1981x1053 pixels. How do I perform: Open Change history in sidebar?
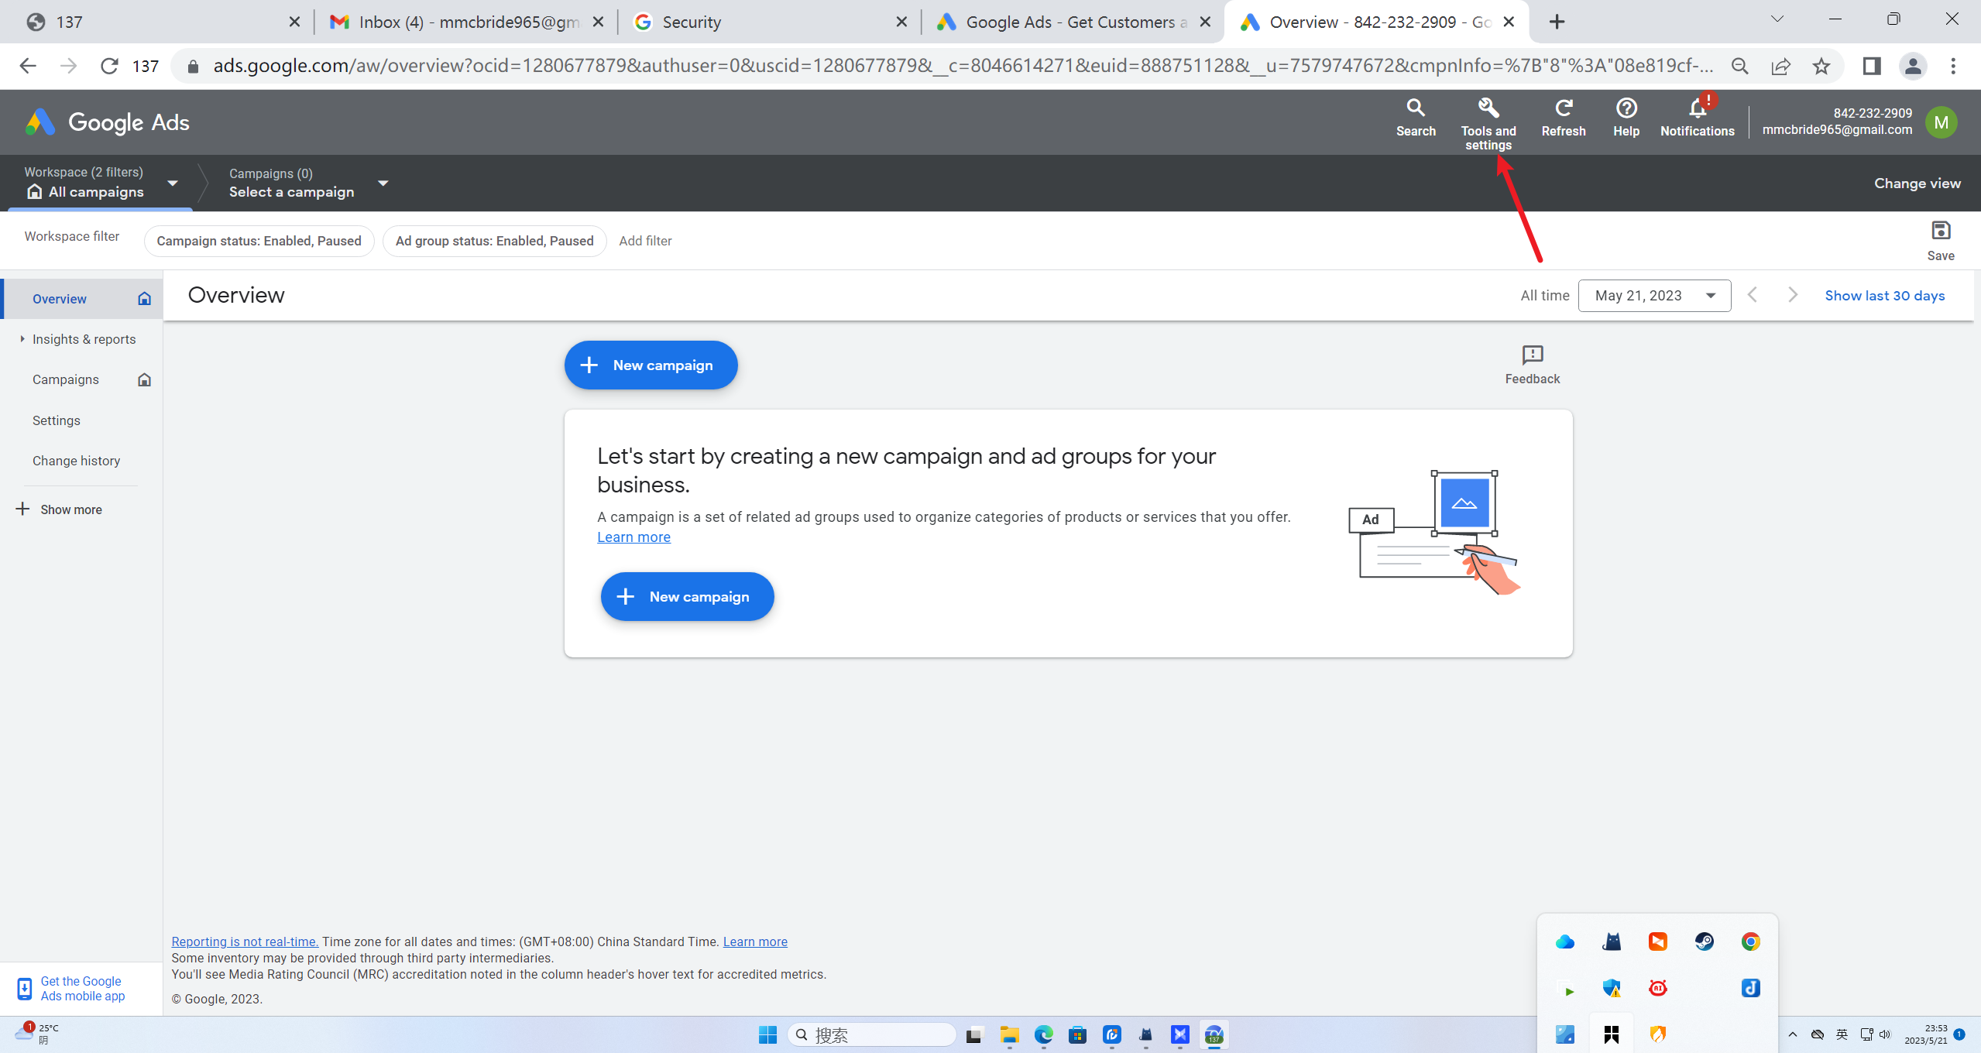[x=76, y=461]
